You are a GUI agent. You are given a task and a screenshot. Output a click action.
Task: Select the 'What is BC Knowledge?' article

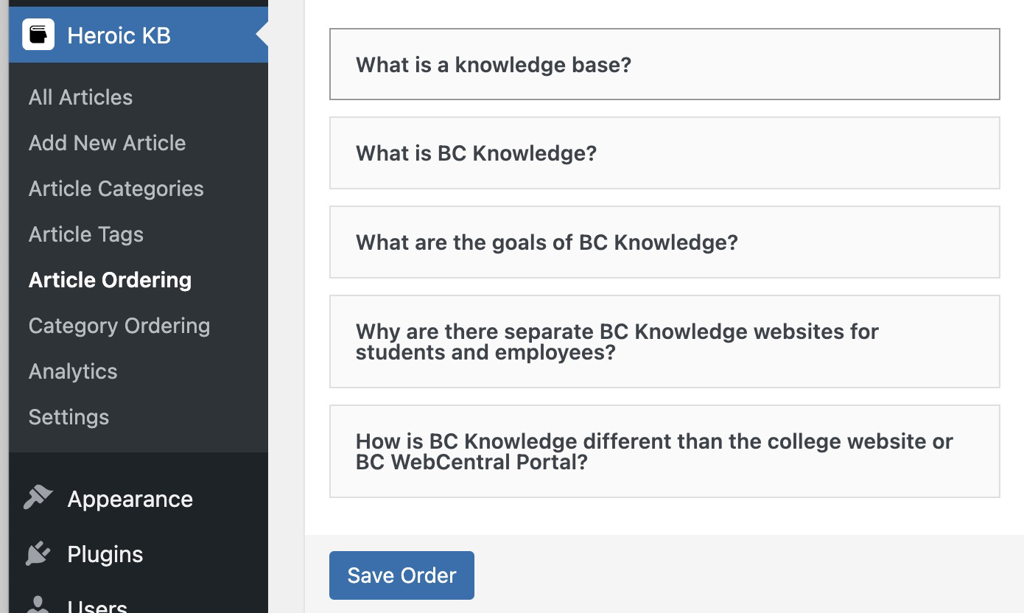[x=664, y=153]
